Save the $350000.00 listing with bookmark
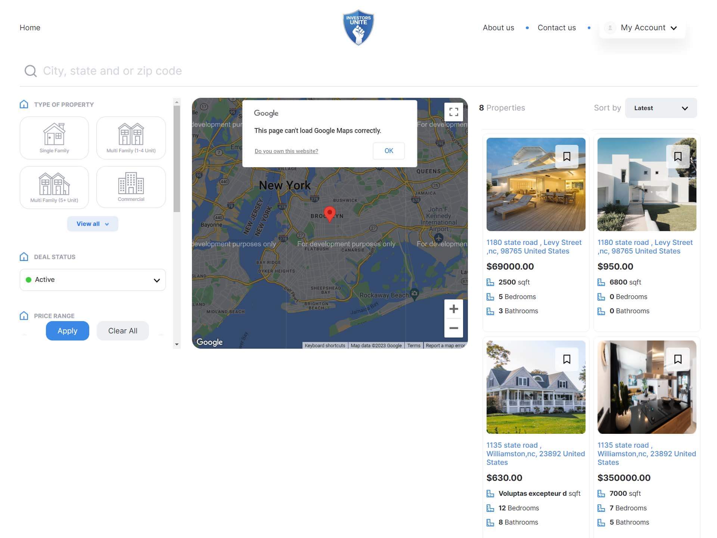Image resolution: width=717 pixels, height=538 pixels. [677, 359]
